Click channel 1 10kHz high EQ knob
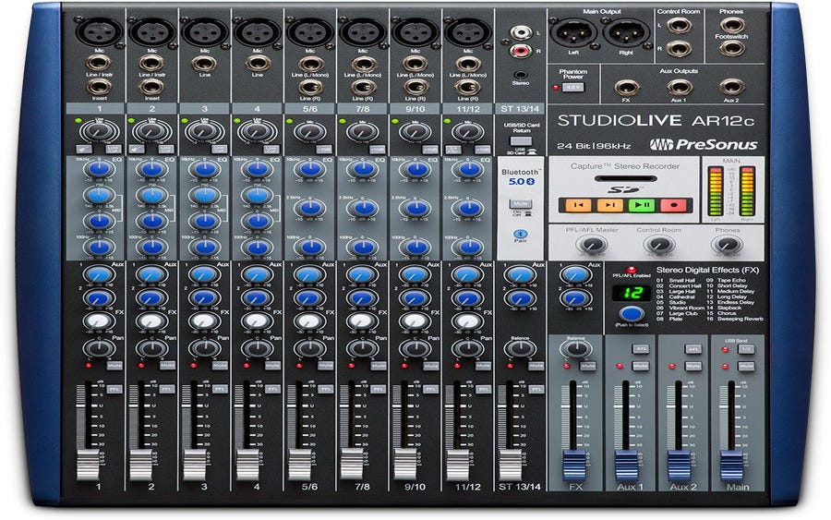 point(99,170)
